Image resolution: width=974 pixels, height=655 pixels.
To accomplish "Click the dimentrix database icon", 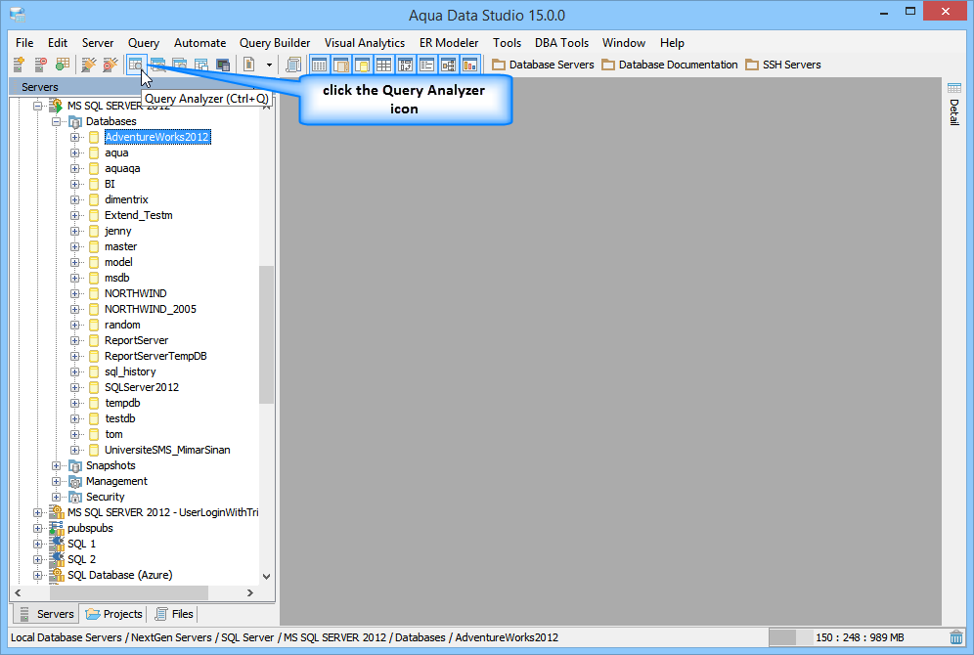I will pos(94,199).
